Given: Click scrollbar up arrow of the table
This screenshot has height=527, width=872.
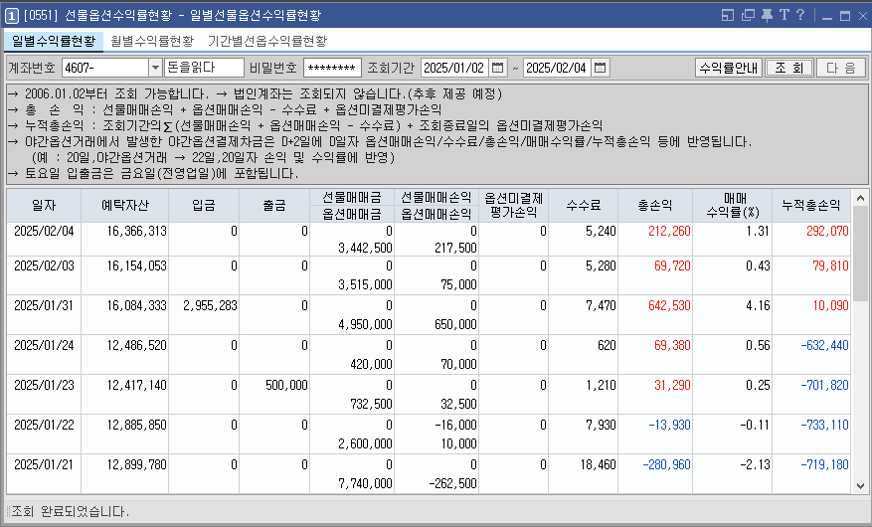Looking at the screenshot, I should pos(860,197).
